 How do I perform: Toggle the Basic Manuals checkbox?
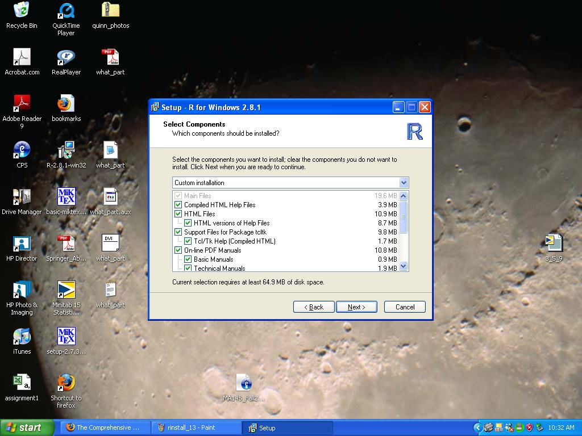tap(188, 259)
